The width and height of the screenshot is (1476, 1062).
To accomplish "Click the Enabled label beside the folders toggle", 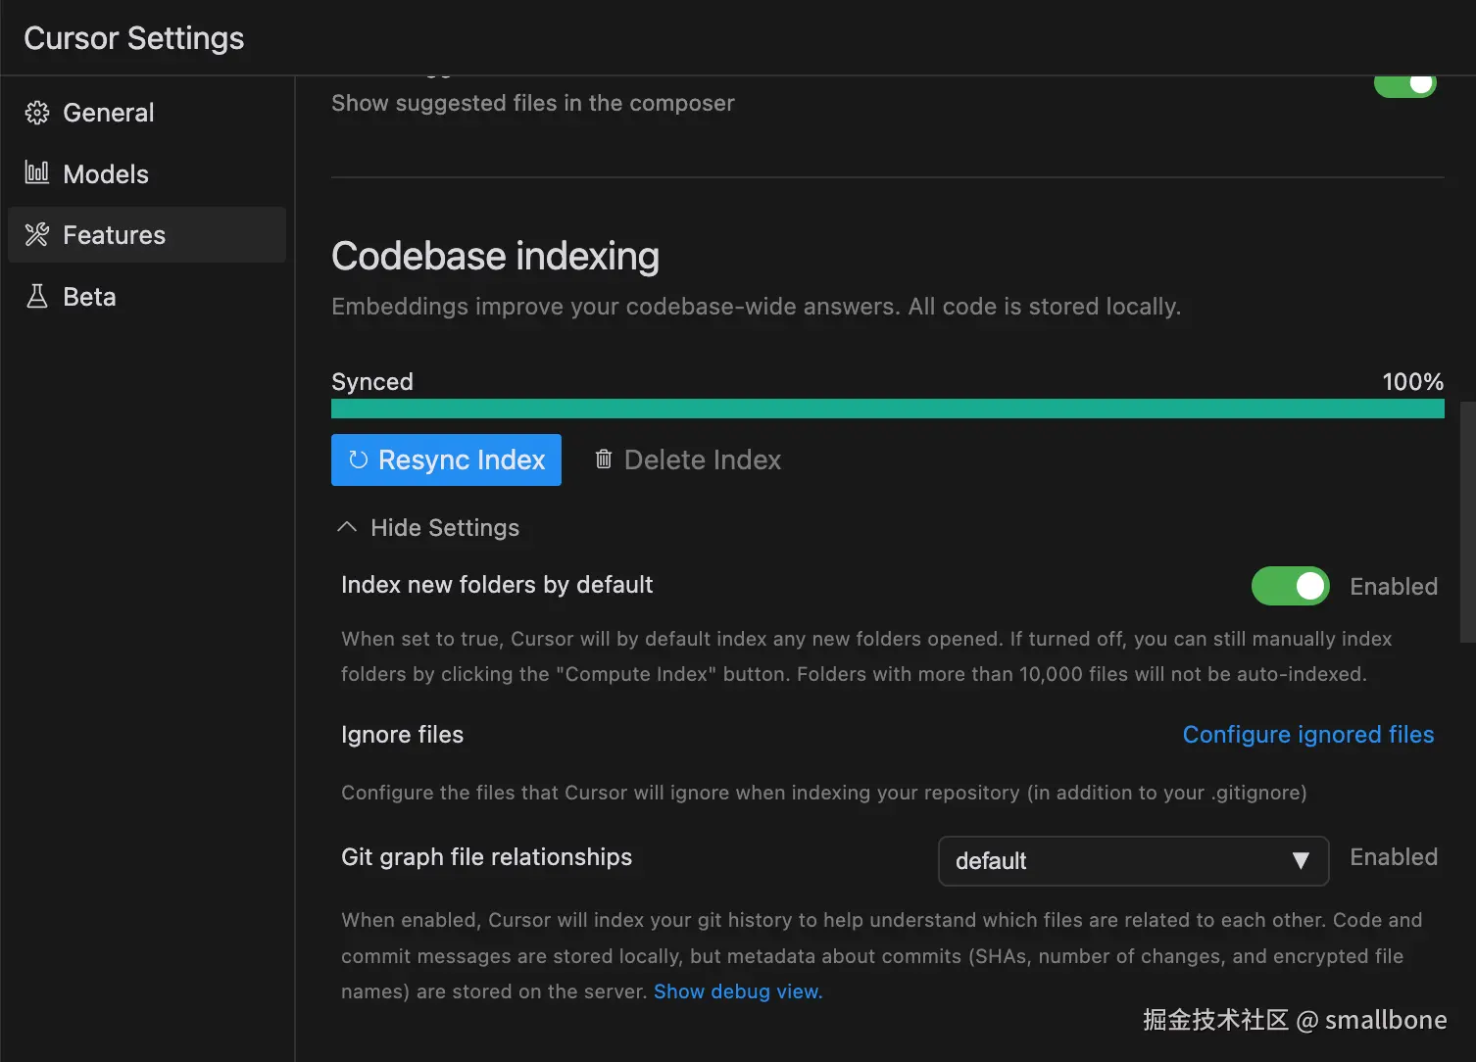I will (x=1394, y=587).
